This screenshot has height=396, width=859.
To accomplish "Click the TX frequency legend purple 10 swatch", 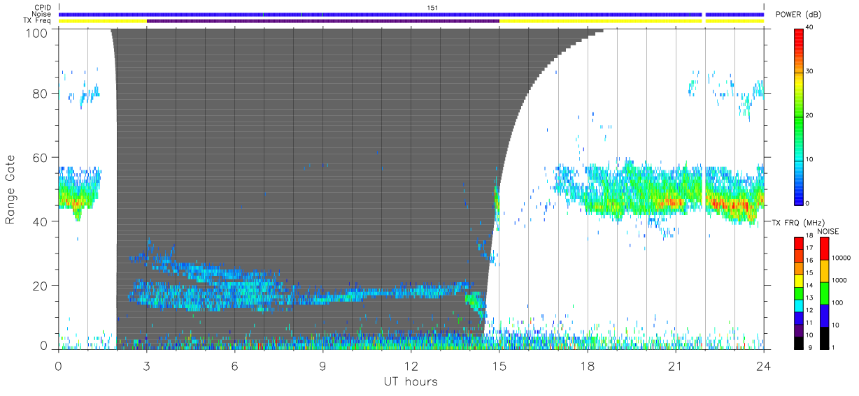I will (x=799, y=330).
